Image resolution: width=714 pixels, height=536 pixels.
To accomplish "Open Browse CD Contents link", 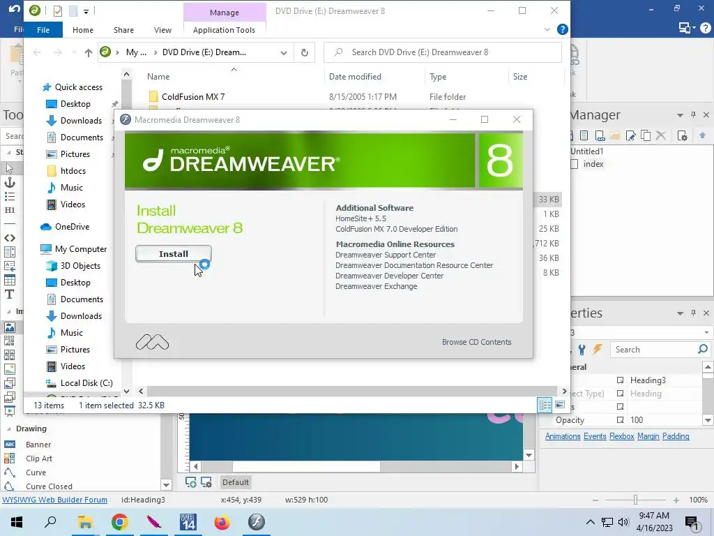I will pyautogui.click(x=476, y=342).
